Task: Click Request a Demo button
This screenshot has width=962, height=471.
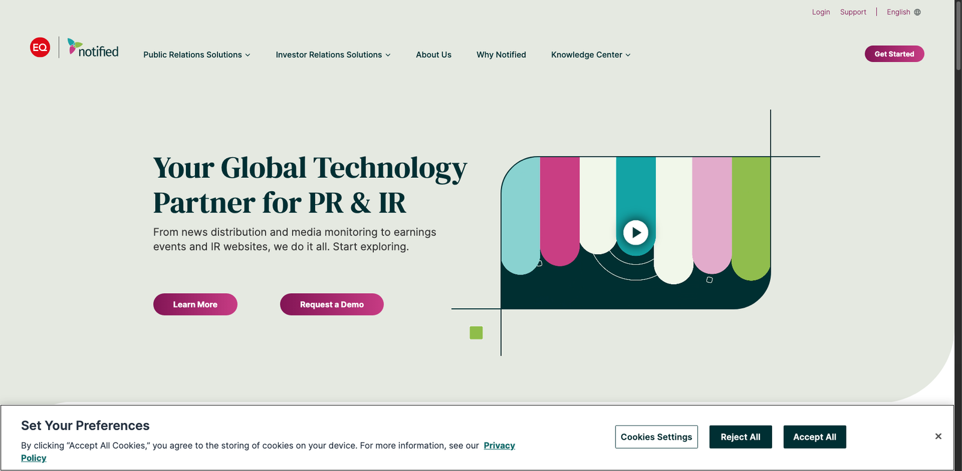Action: pyautogui.click(x=332, y=305)
